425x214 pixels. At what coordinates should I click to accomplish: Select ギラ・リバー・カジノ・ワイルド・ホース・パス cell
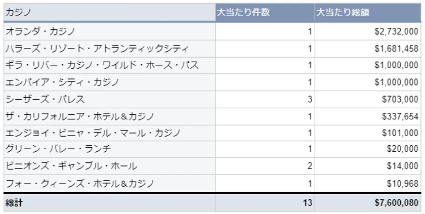pos(102,65)
